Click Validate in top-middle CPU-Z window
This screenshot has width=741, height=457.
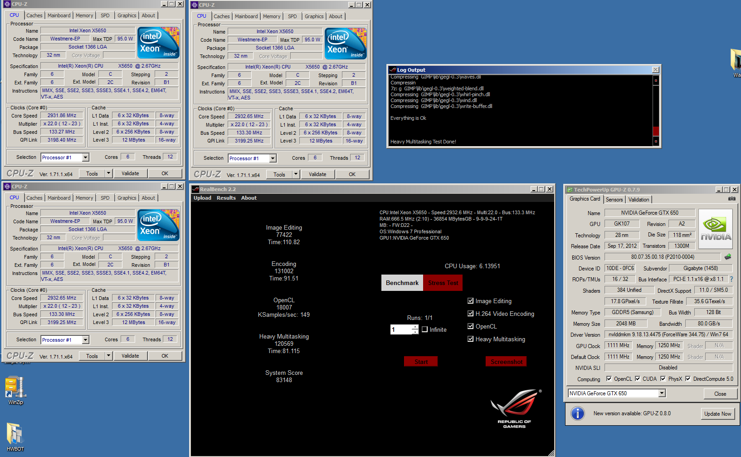(x=317, y=174)
